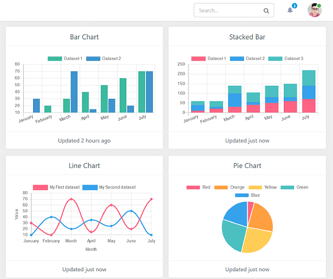Click the search magnifier icon
Viewport: 333px width, 279px height.
point(266,10)
